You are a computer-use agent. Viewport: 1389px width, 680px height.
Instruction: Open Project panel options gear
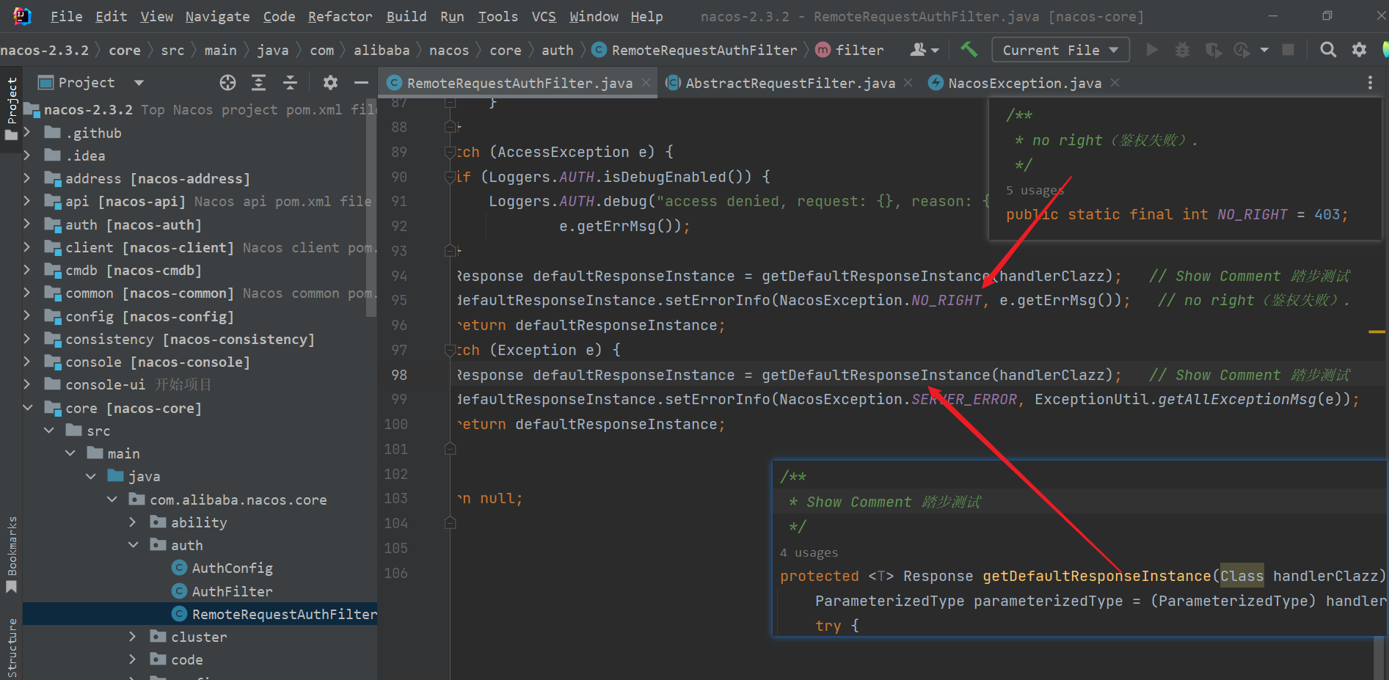coord(330,83)
